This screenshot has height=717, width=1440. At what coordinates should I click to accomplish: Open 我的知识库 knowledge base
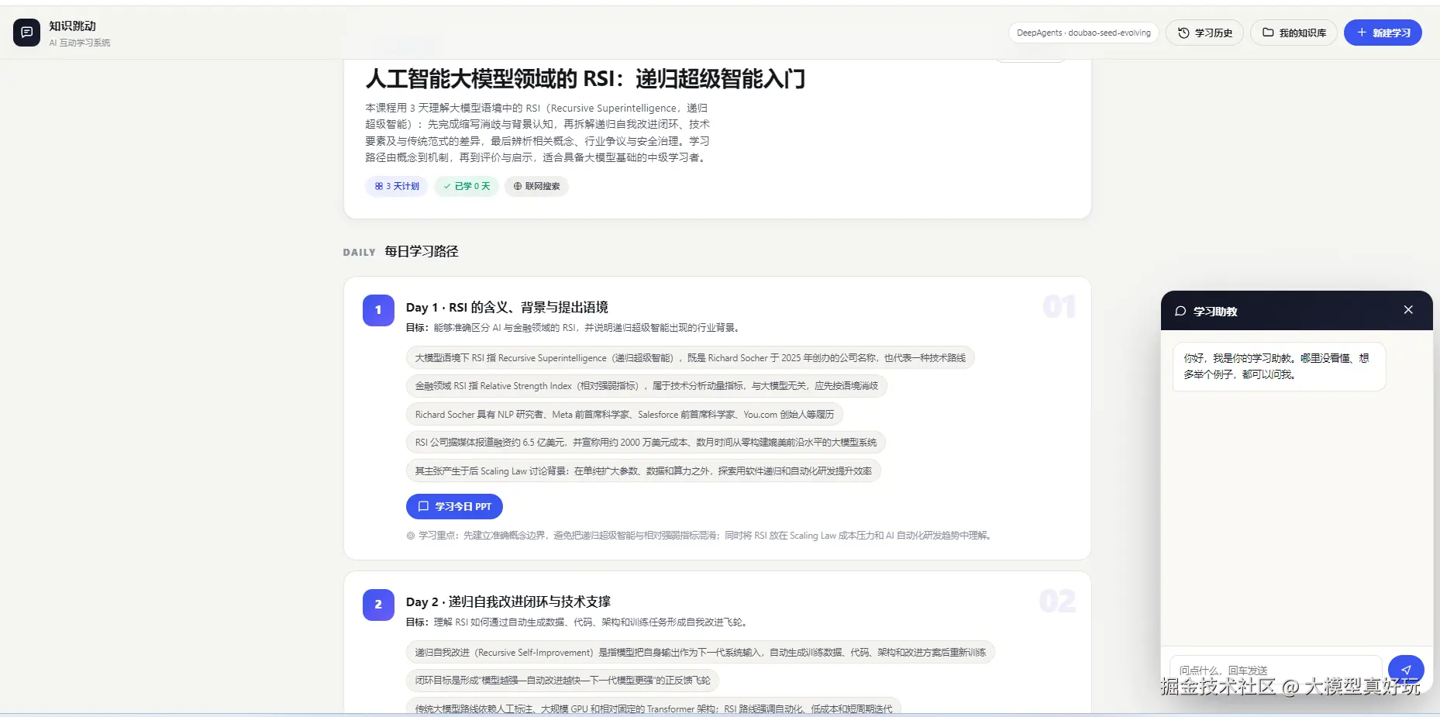pyautogui.click(x=1294, y=33)
